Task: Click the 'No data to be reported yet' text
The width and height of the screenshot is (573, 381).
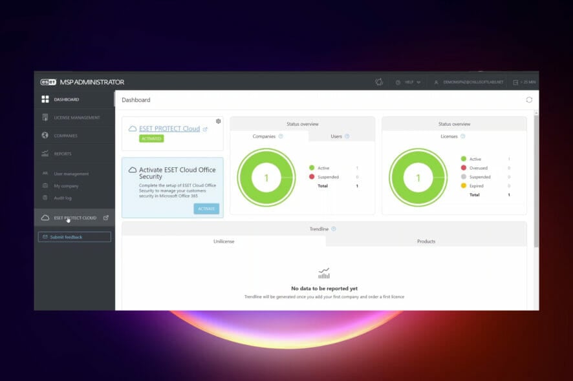Action: click(324, 288)
